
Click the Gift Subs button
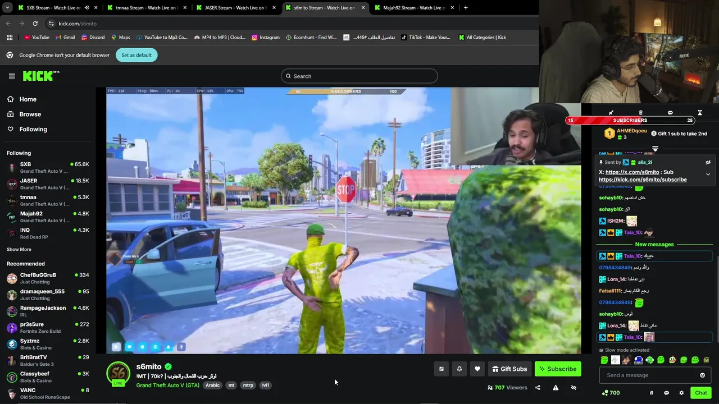coord(509,369)
